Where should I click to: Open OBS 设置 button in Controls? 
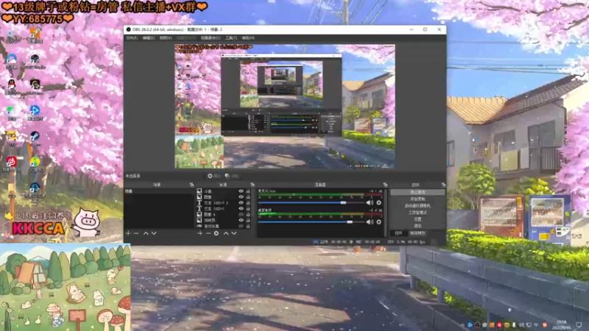417,219
